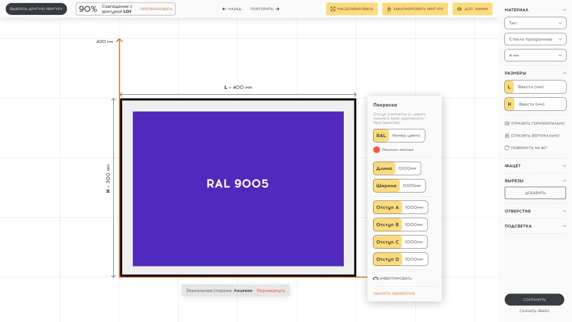572x322 pixels.
Task: Open the 4 мм thickness dropdown
Action: 535,55
